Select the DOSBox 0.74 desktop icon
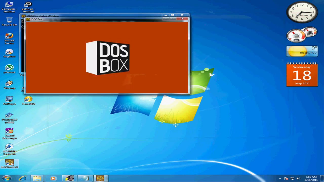The image size is (324, 182). pos(9,164)
